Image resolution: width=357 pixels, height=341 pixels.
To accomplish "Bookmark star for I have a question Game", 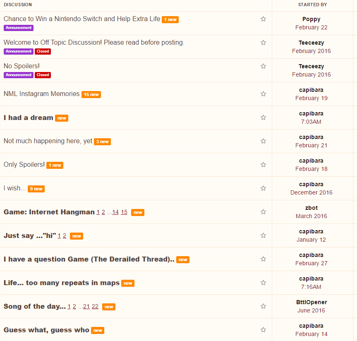I will [x=263, y=259].
